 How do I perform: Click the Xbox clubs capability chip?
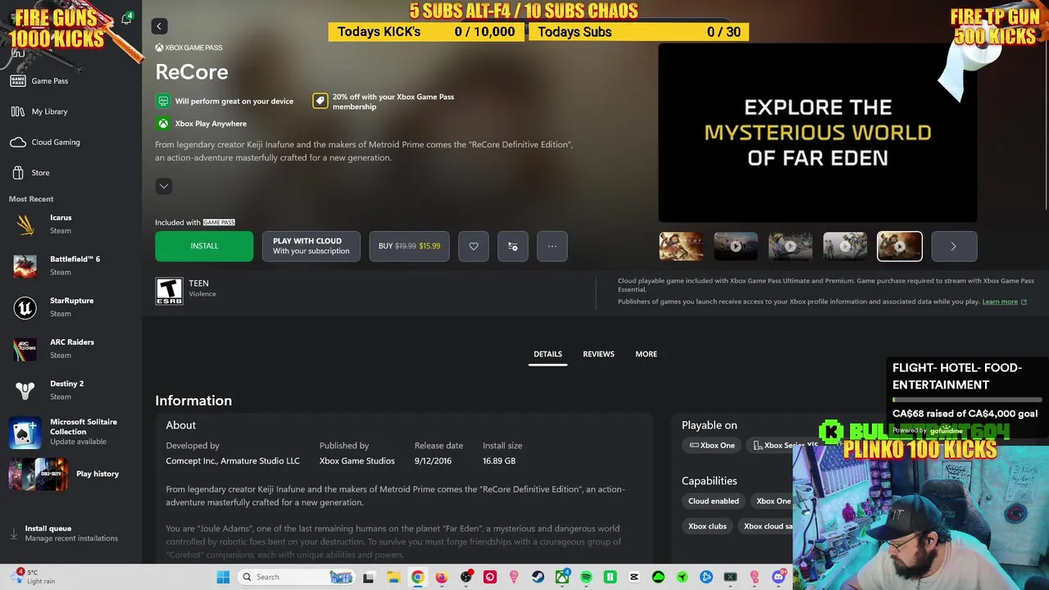tap(707, 526)
